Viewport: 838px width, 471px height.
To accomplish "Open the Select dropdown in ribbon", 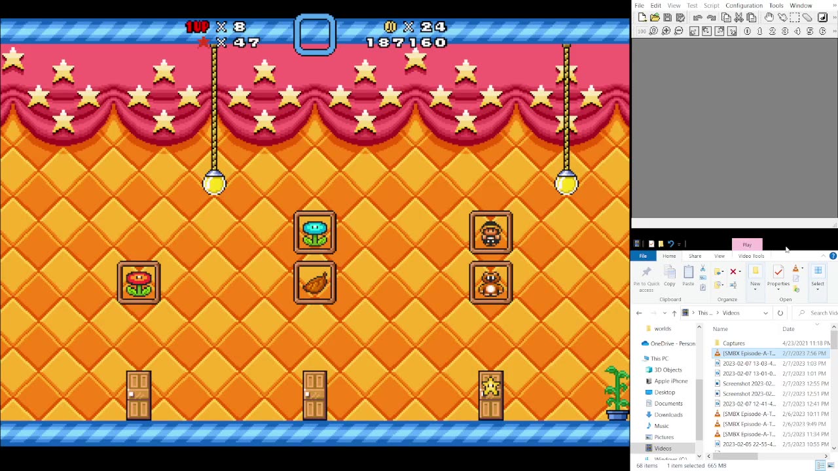I will 818,277.
